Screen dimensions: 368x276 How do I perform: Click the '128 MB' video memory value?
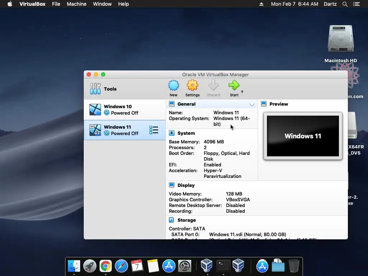tap(234, 194)
